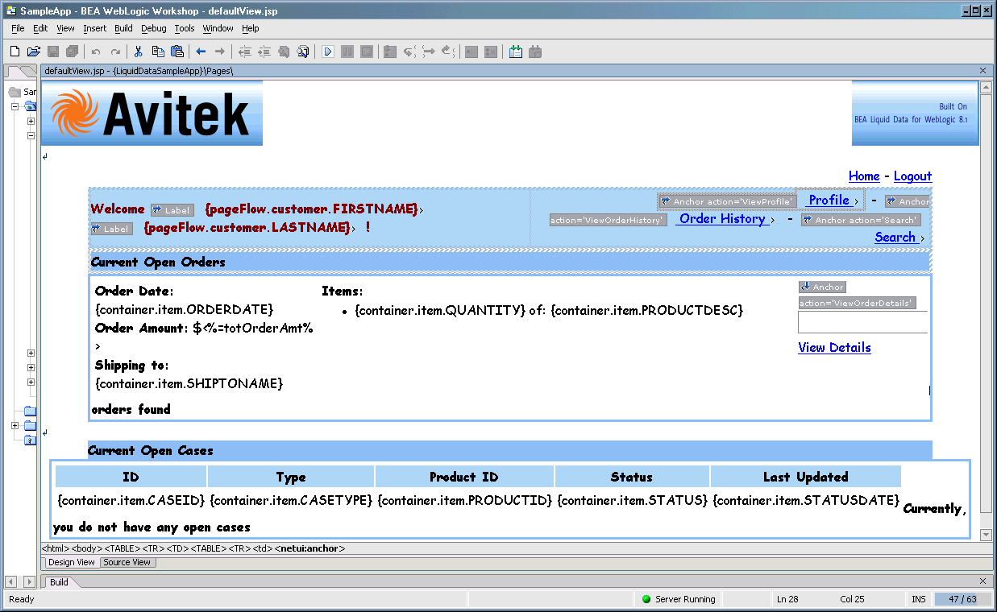This screenshot has height=612, width=997.
Task: Click the vertical scrollbar down arrow
Action: click(x=986, y=535)
